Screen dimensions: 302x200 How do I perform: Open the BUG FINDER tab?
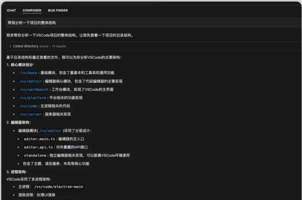[58, 10]
